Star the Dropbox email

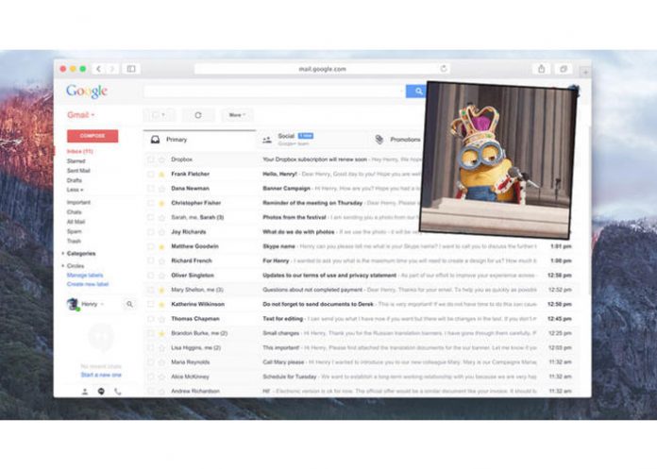[161, 159]
